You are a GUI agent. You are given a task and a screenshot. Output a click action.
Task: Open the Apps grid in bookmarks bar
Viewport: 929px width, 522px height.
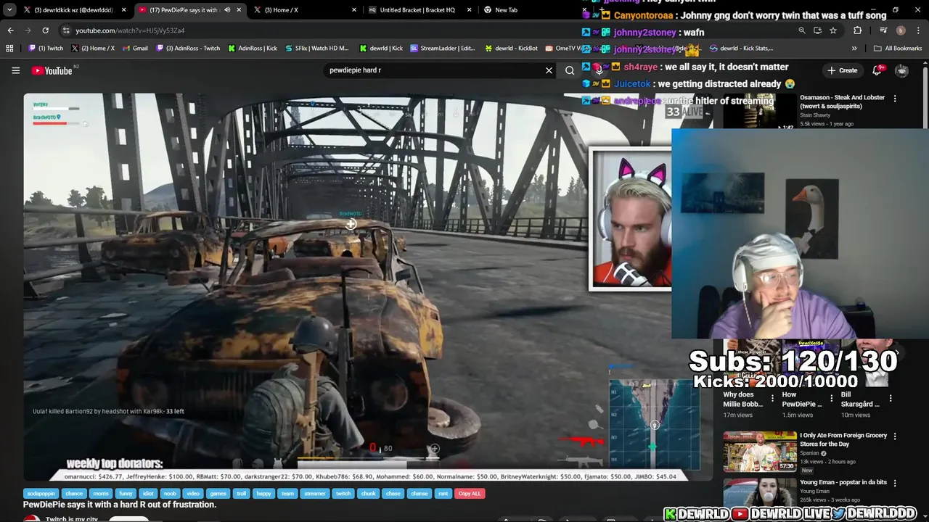[9, 49]
